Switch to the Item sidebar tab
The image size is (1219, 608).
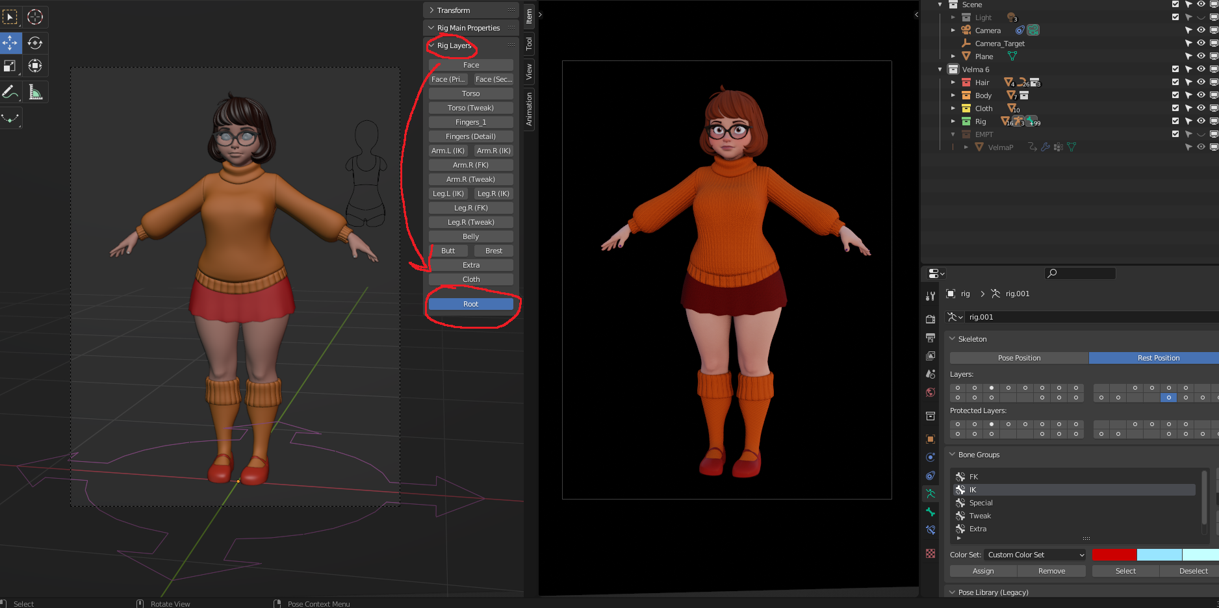coord(530,16)
